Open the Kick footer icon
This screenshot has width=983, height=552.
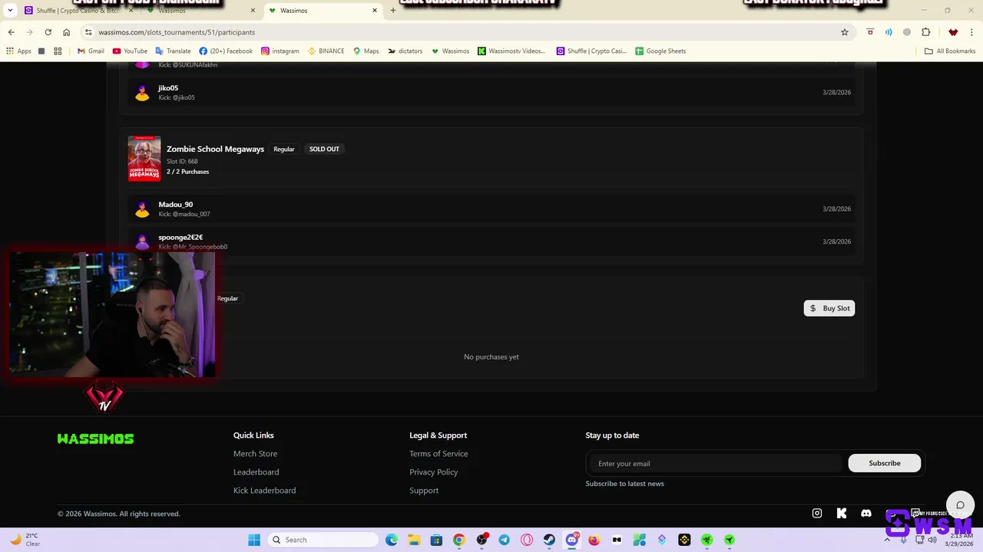[x=842, y=514]
